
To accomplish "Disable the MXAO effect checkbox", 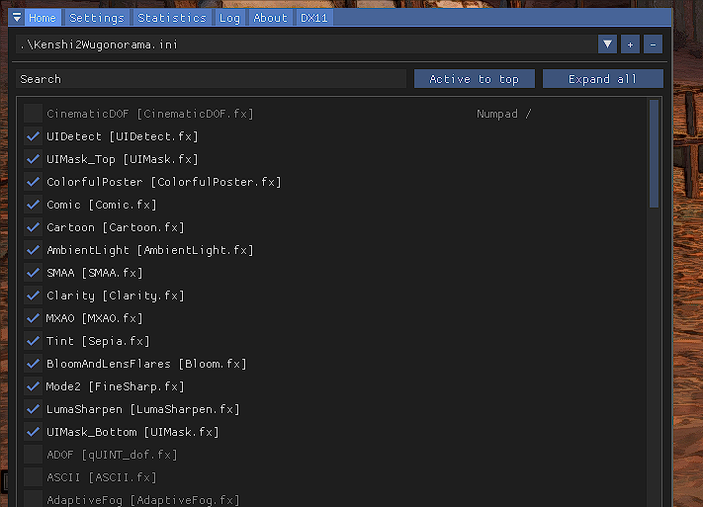I will click(33, 318).
